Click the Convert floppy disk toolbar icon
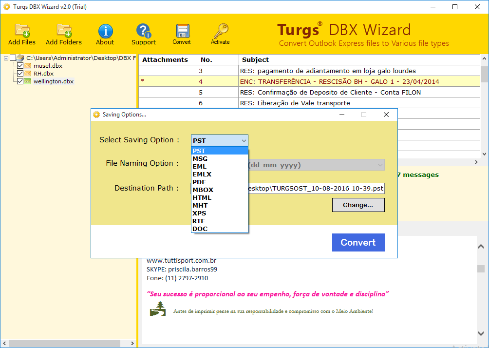The width and height of the screenshot is (489, 348). [x=182, y=31]
